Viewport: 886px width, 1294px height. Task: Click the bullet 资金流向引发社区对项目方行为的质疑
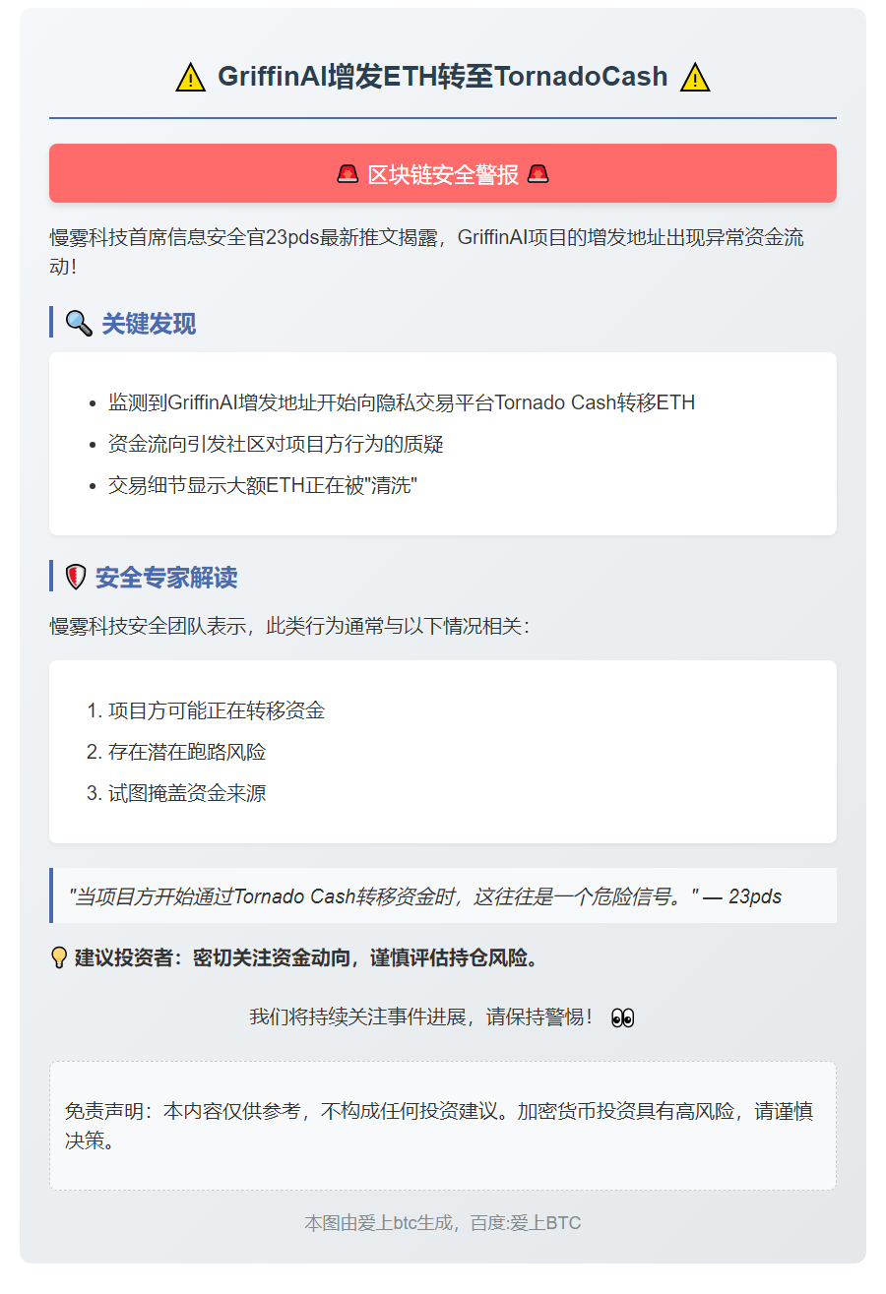276,444
